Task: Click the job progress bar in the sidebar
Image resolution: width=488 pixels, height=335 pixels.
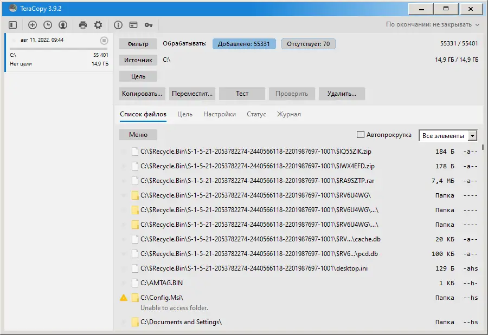Action: pos(59,49)
